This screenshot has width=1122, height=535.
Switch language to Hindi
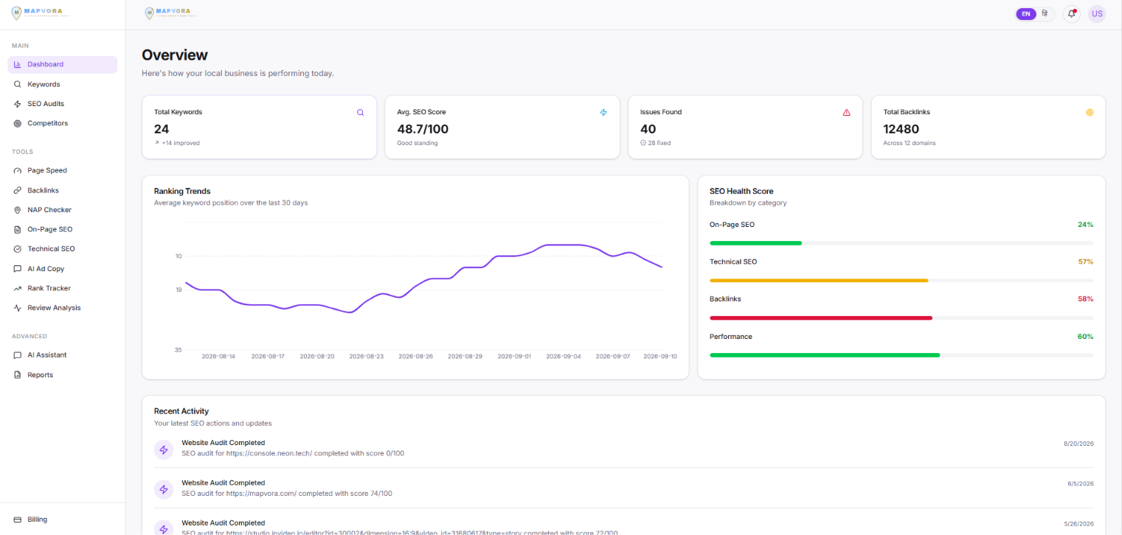point(1045,13)
